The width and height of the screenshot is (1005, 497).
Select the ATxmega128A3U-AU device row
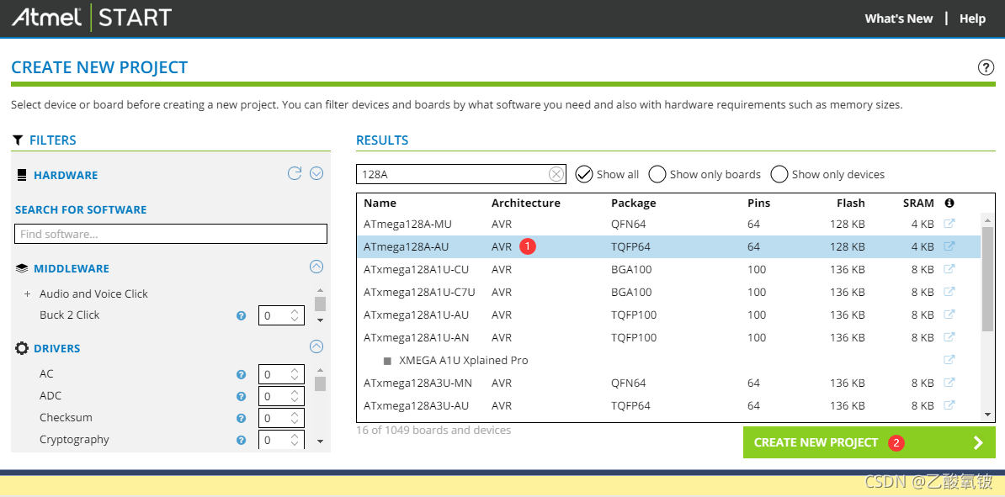(668, 406)
